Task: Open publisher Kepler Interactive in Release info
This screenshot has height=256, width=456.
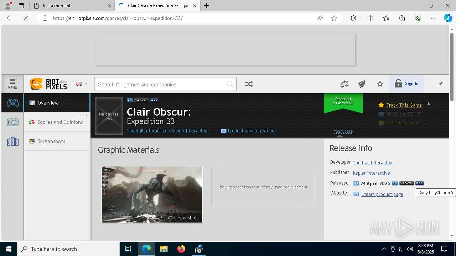Action: point(372,173)
